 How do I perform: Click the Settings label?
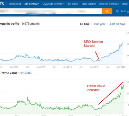coord(124,11)
